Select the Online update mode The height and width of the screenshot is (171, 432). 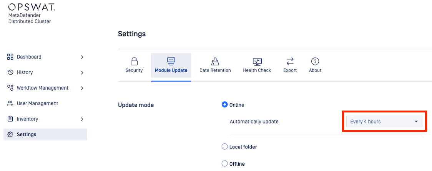click(225, 105)
